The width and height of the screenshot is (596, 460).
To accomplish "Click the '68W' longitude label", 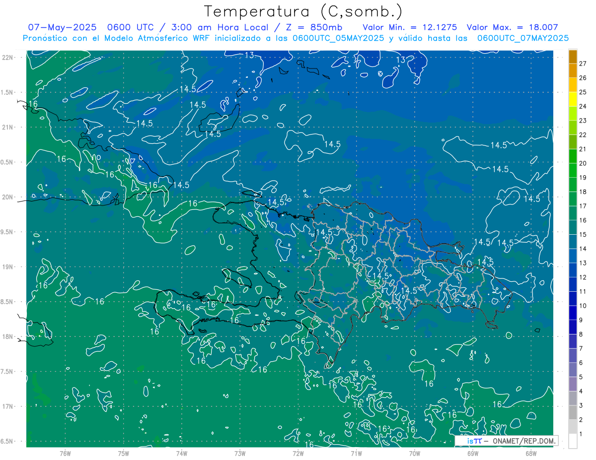I will click(531, 453).
